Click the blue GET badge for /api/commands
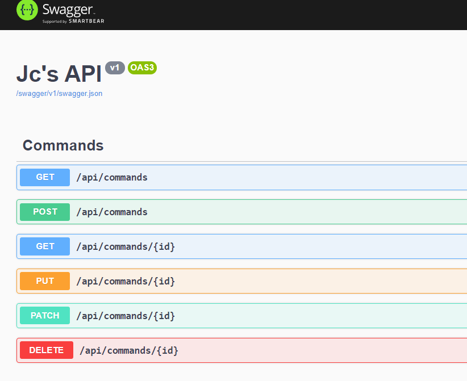This screenshot has height=381, width=467. pyautogui.click(x=45, y=177)
